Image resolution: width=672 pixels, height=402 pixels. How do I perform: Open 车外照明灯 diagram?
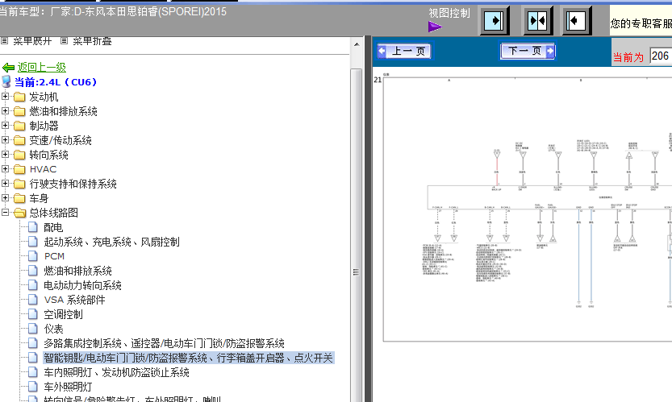[68, 387]
